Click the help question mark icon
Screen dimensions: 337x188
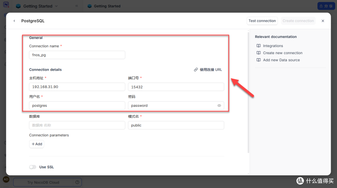tap(77, 182)
